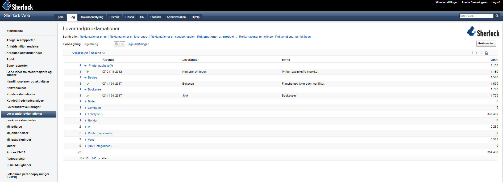Sort by Reklamationer pr. nr.
503x182 pixels.
click(x=94, y=37)
